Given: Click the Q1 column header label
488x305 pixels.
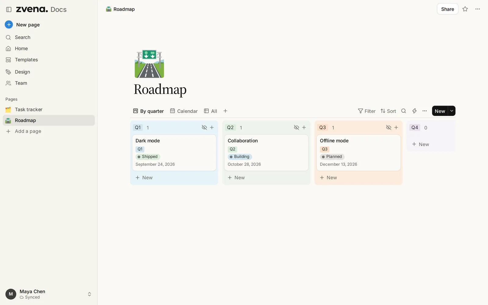Looking at the screenshot, I should point(138,127).
